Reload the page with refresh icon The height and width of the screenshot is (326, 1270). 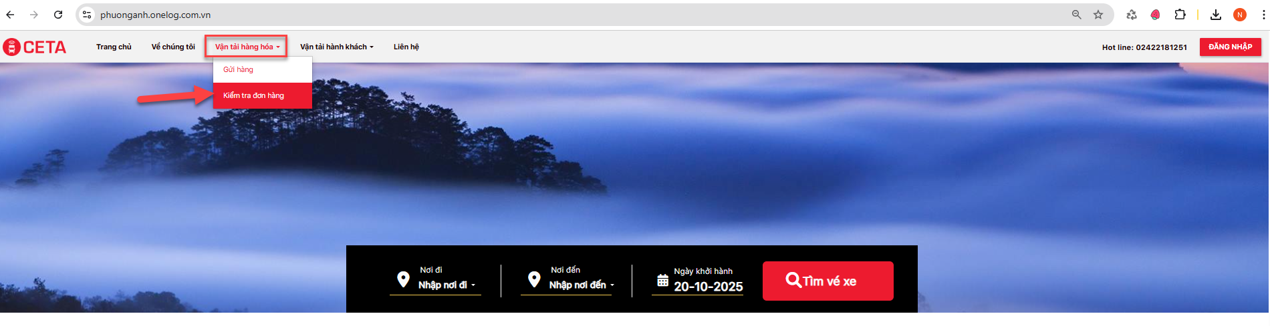tap(58, 15)
